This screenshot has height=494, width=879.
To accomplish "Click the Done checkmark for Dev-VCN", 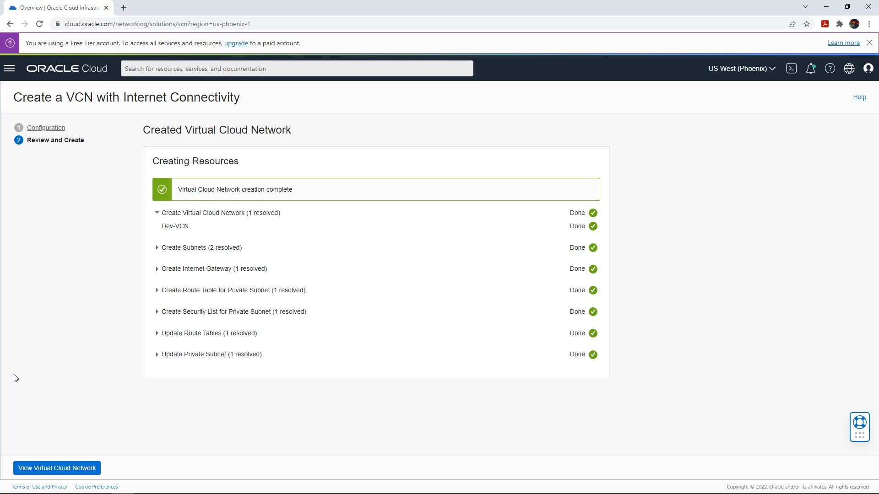I will point(593,226).
